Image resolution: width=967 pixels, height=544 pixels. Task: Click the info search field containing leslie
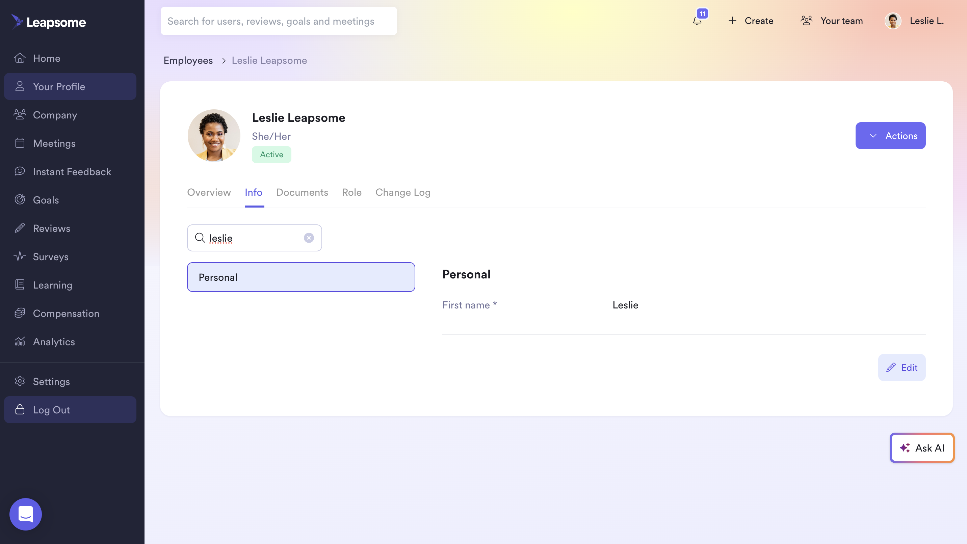tap(255, 238)
